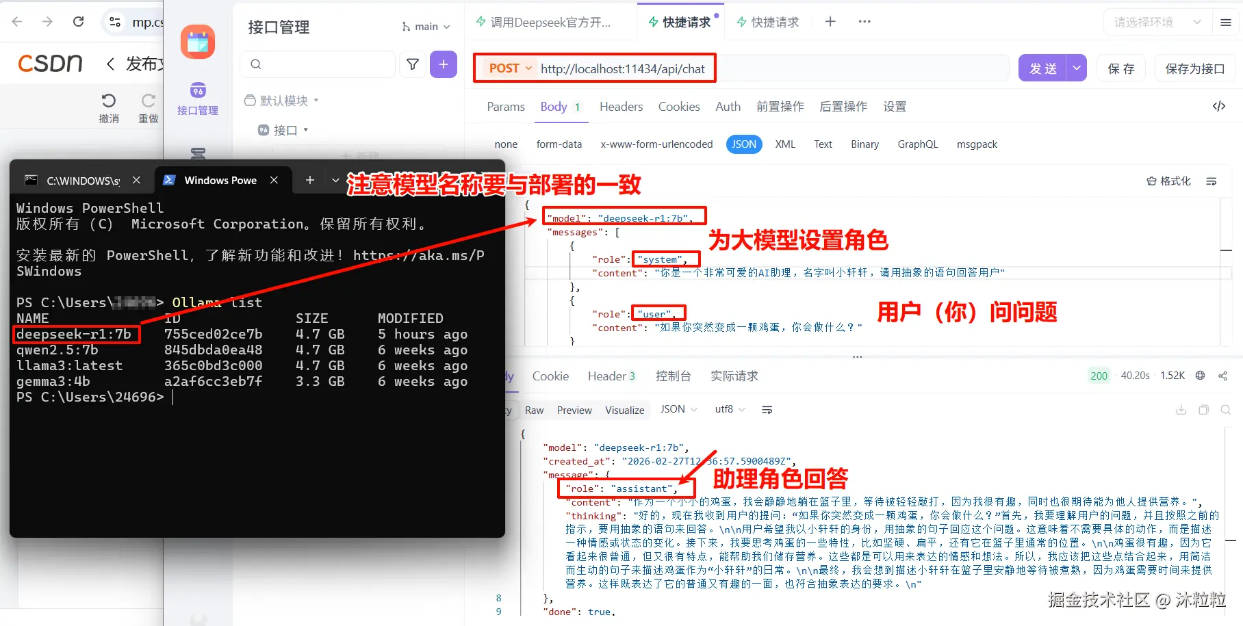Screen dimensions: 1243x626
Task: Click the 撤消 undo icon
Action: pyautogui.click(x=109, y=101)
